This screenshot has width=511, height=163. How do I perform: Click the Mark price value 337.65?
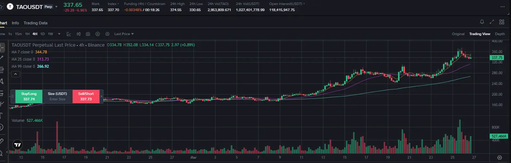(x=97, y=10)
